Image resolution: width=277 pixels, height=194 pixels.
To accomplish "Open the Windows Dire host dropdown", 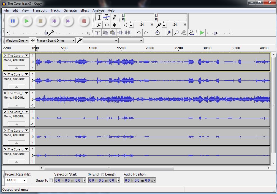I will 26,41.
